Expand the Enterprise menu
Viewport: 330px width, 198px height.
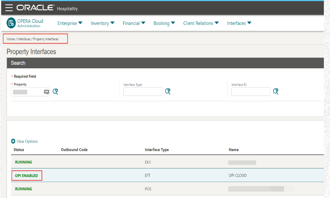pos(70,23)
